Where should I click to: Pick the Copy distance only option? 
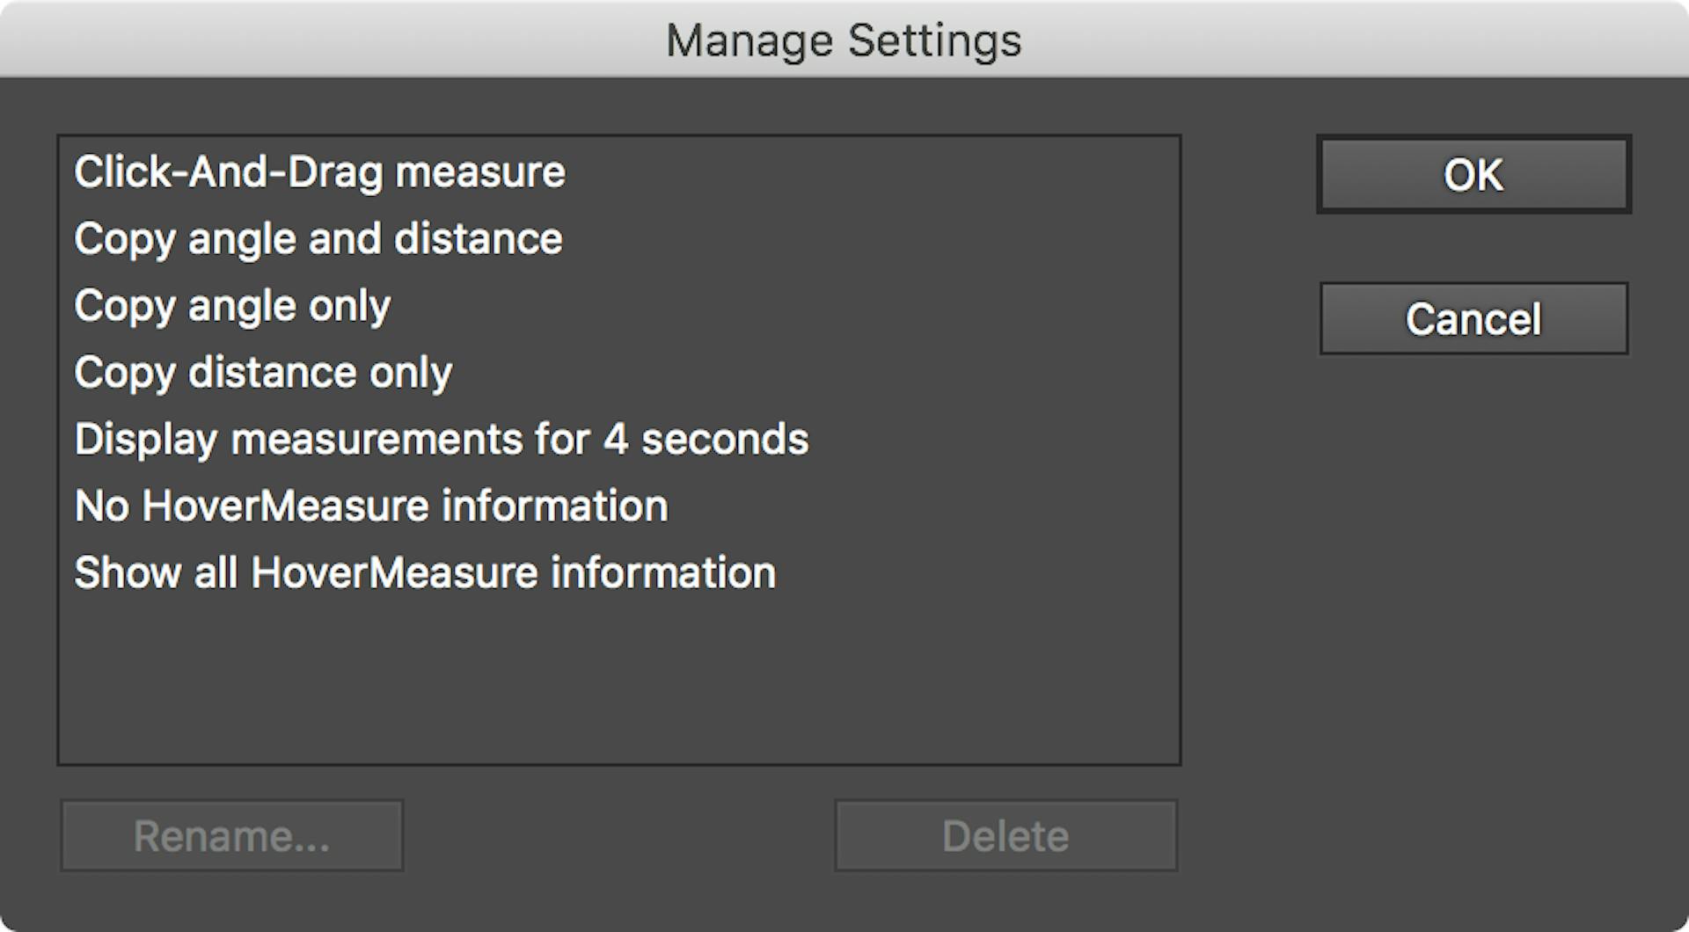coord(262,372)
